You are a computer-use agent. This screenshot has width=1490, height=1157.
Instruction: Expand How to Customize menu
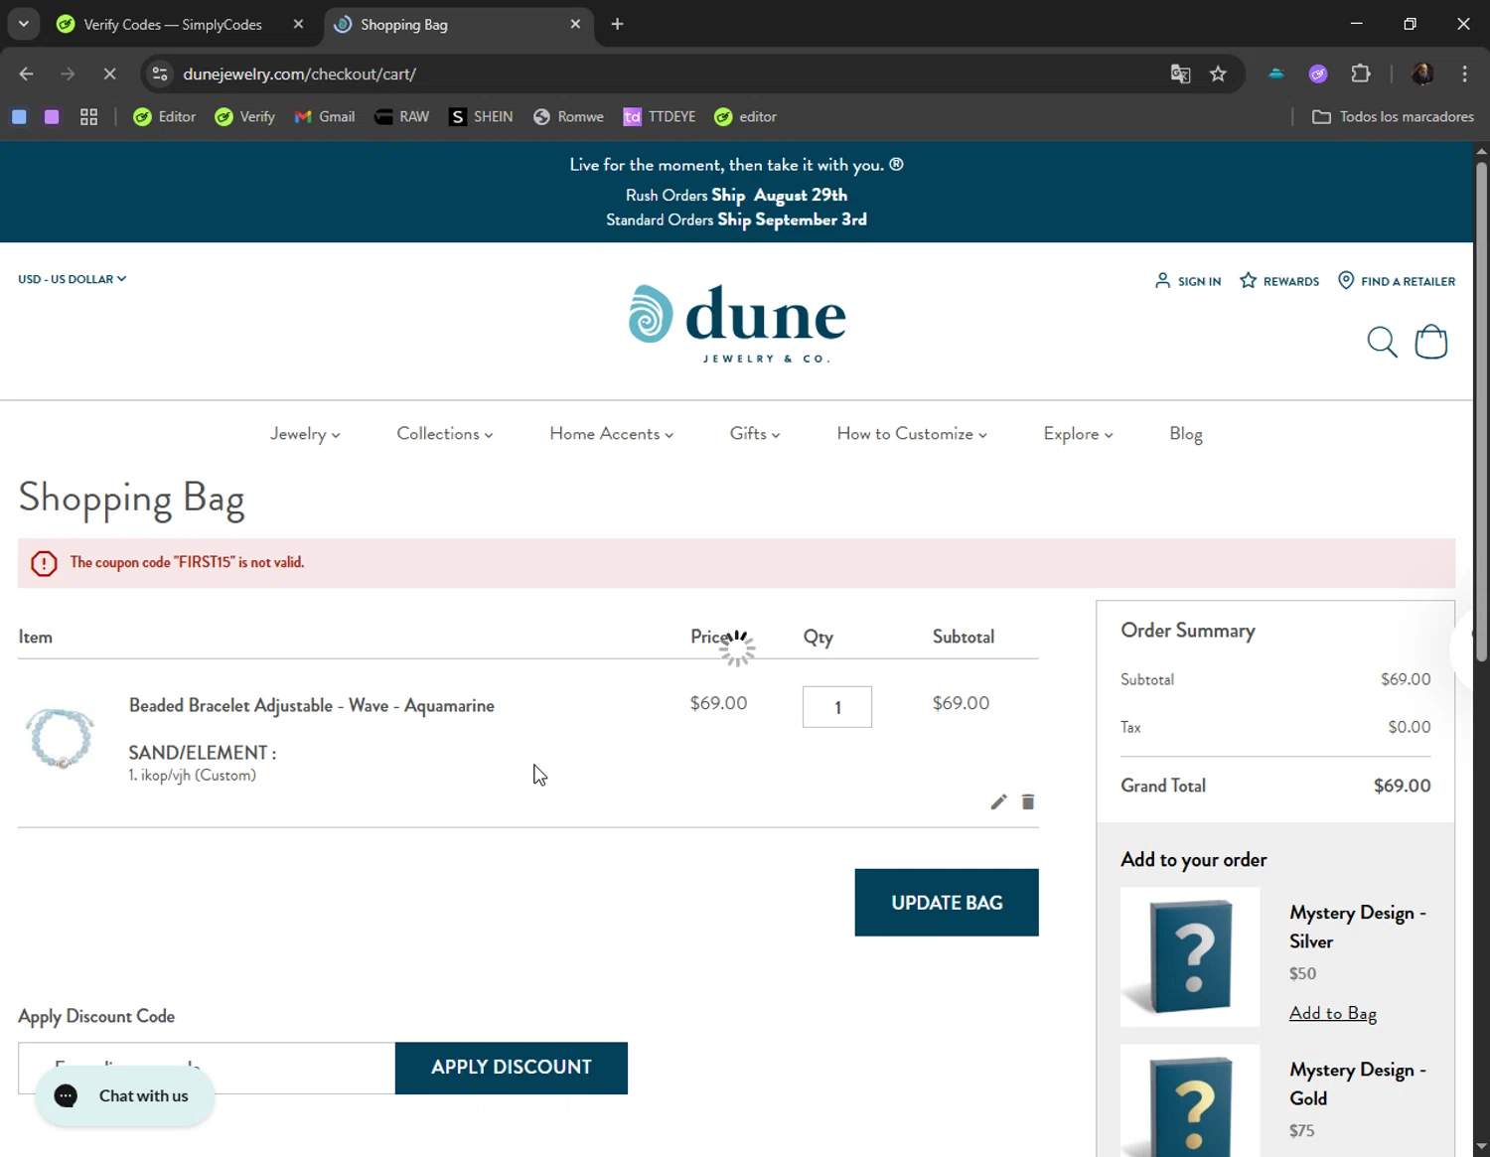(912, 434)
